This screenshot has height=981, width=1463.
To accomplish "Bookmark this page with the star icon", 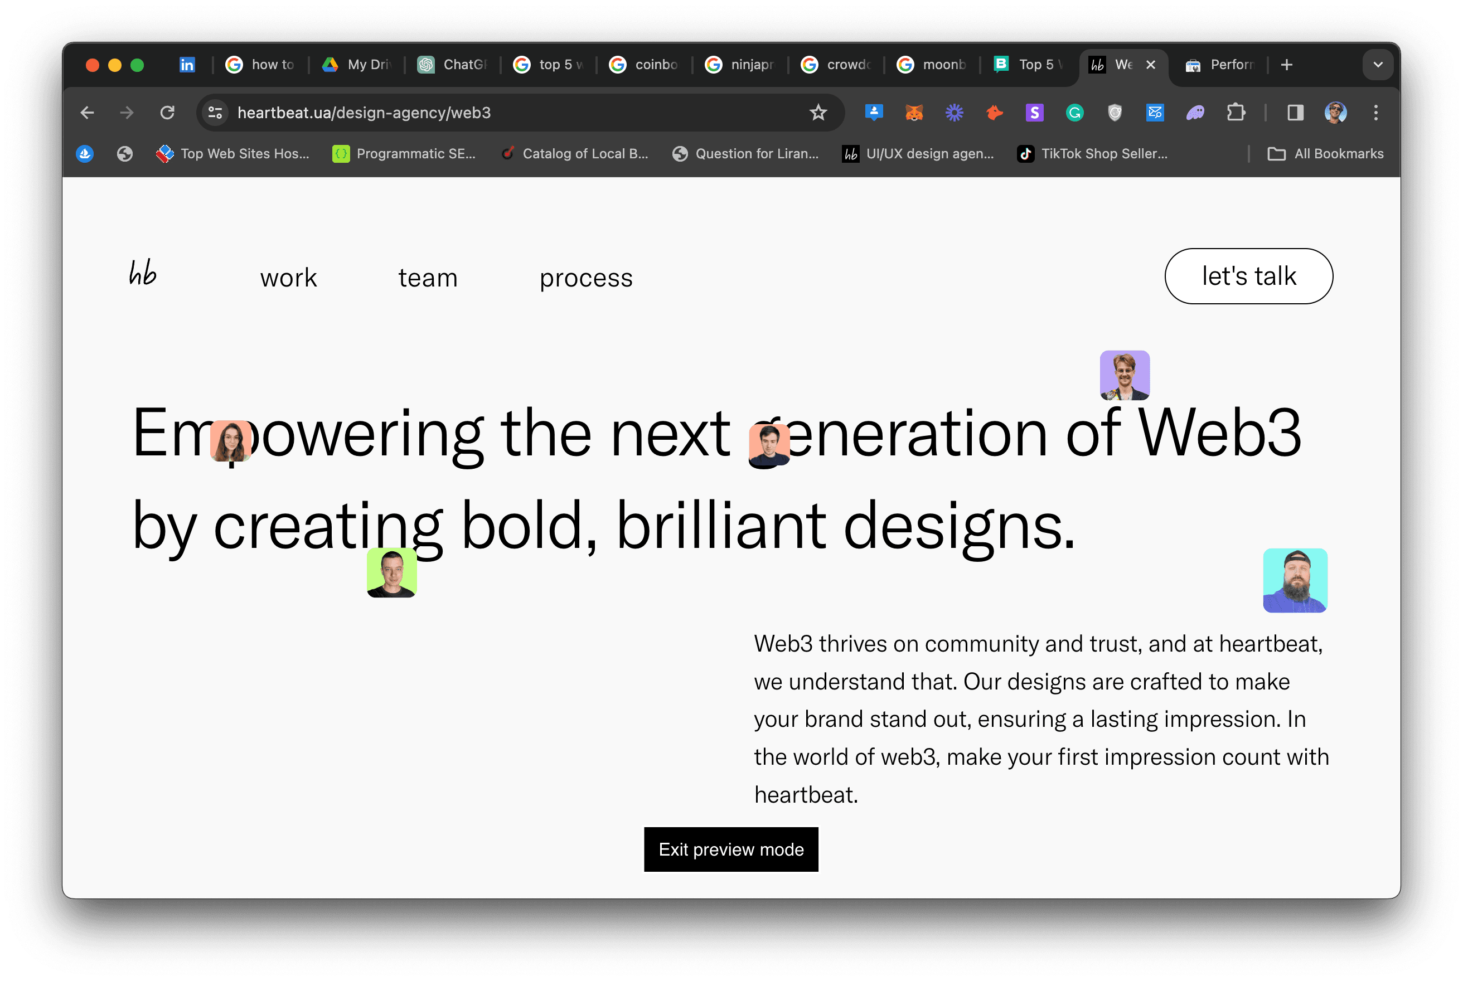I will point(818,113).
